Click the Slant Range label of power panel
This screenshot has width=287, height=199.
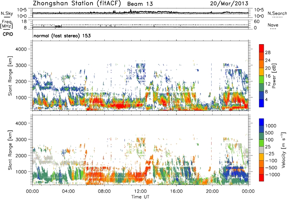pos(10,76)
